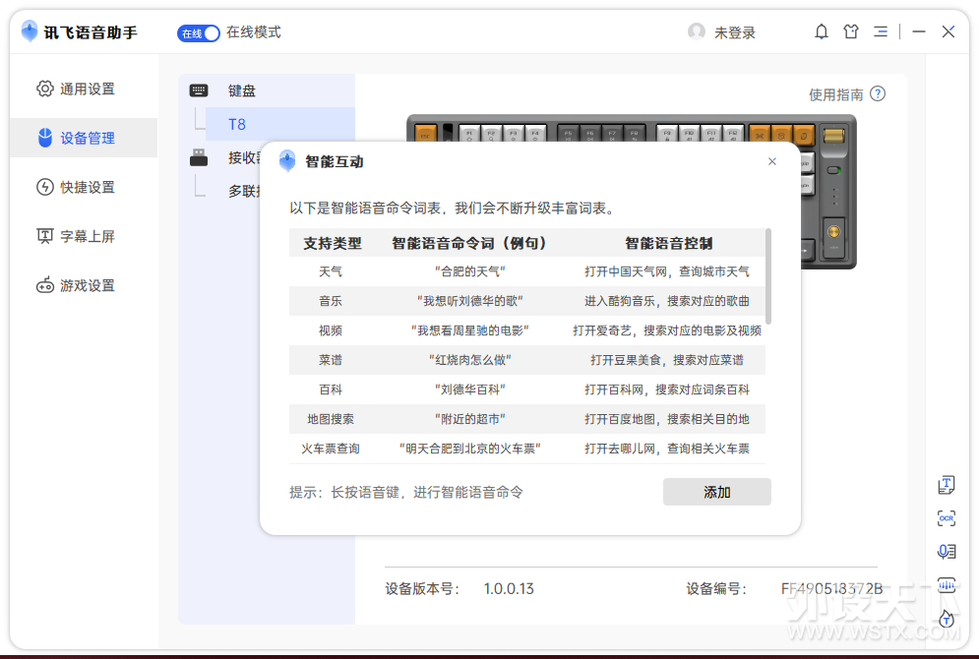
Task: Toggle the 在线 mode switch
Action: pos(199,33)
